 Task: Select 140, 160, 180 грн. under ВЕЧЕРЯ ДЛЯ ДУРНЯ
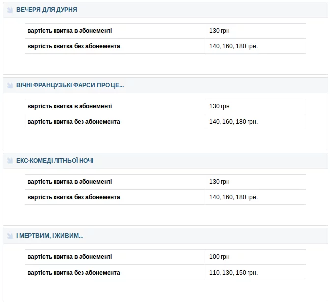233,46
